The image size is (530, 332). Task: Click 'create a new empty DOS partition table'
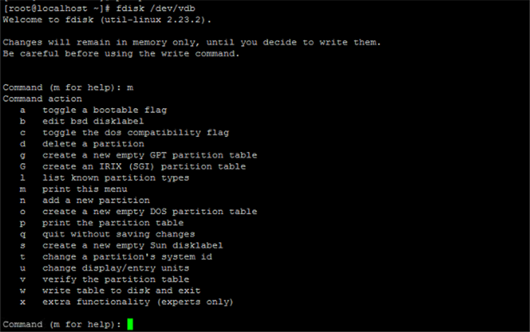pos(149,212)
